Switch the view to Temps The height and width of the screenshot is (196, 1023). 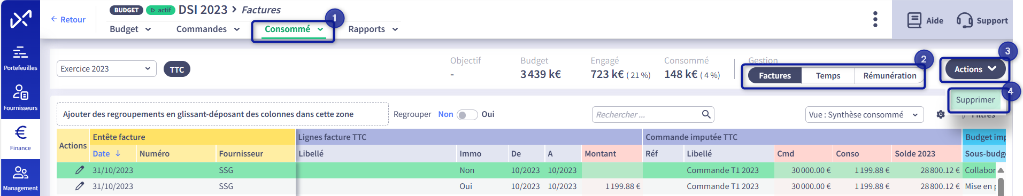tap(828, 76)
